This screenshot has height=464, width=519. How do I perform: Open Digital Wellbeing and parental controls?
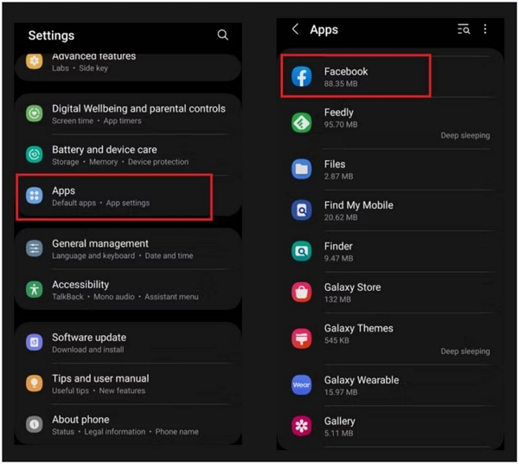[128, 114]
